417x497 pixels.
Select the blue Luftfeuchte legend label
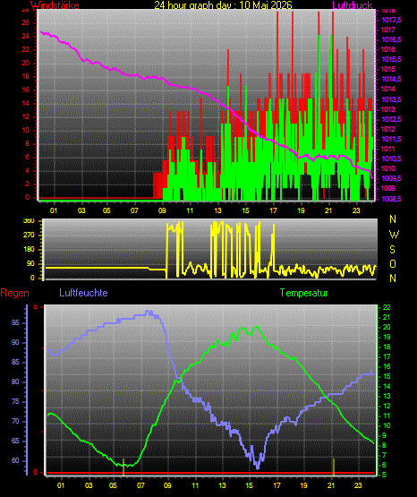pyautogui.click(x=83, y=292)
